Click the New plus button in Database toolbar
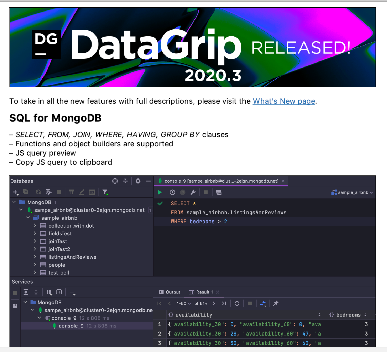 [16, 192]
